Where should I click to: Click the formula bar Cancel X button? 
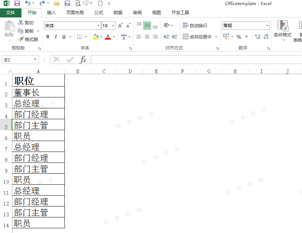pos(56,60)
